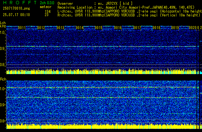Select time marker 0020

click(193, 28)
